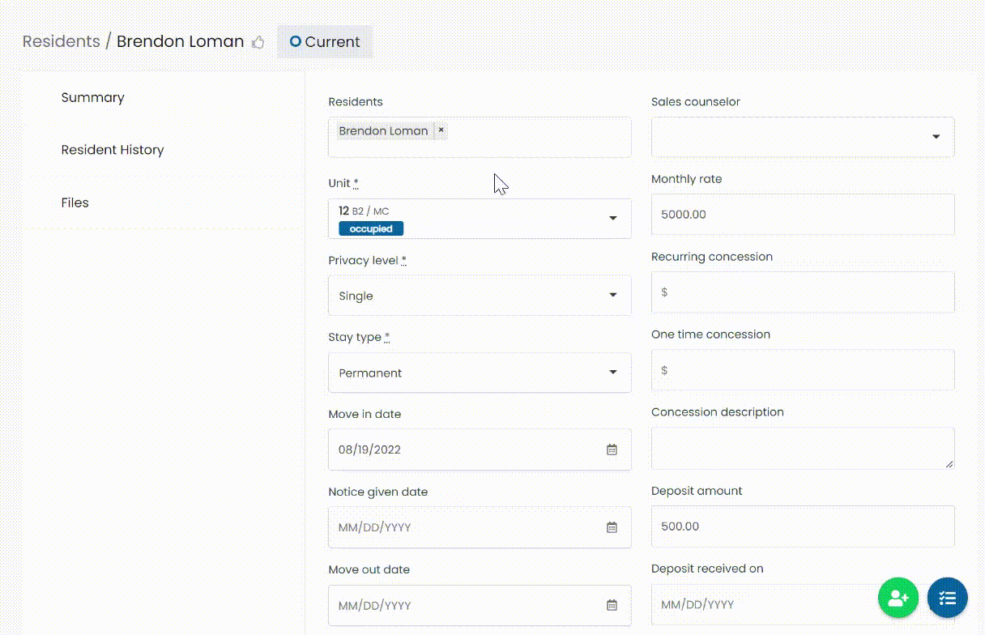
Task: Click the occupied status badge
Action: pyautogui.click(x=371, y=229)
